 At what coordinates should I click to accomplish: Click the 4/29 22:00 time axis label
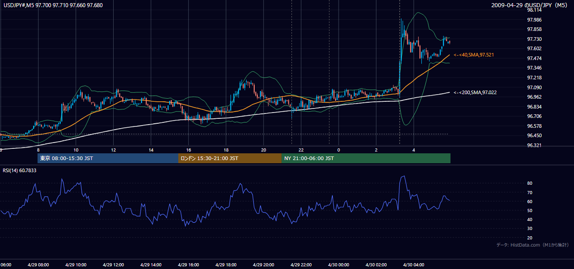[x=301, y=265]
